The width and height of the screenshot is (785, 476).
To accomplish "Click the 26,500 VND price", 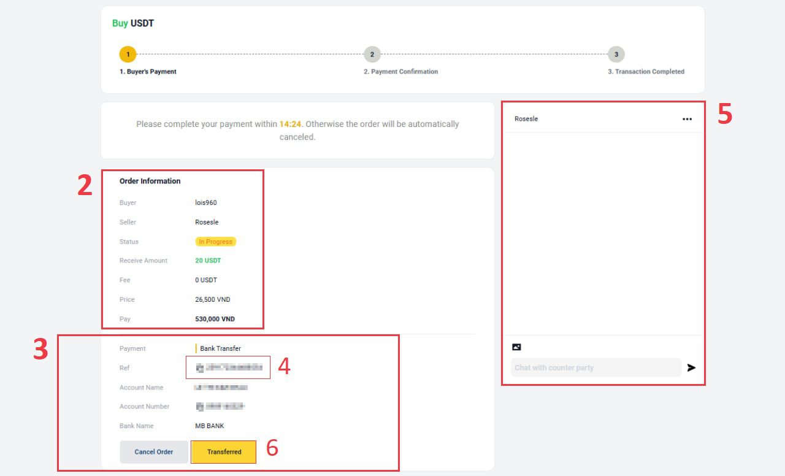I will point(213,299).
